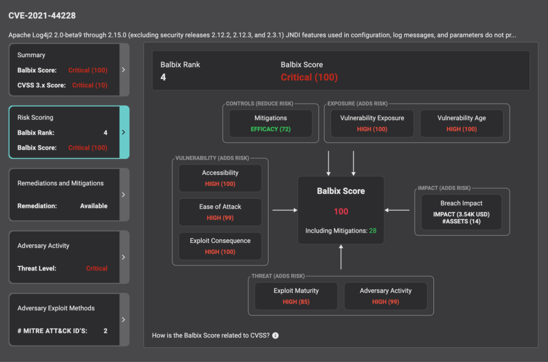Open the Breach Impact tile
The width and height of the screenshot is (548, 362).
pyautogui.click(x=461, y=212)
